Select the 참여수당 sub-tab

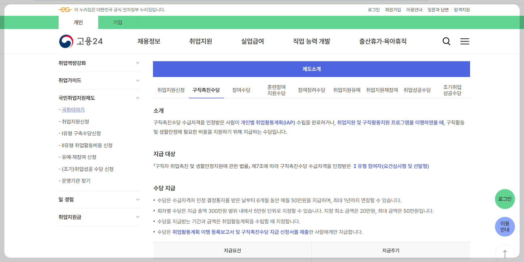[x=241, y=90]
